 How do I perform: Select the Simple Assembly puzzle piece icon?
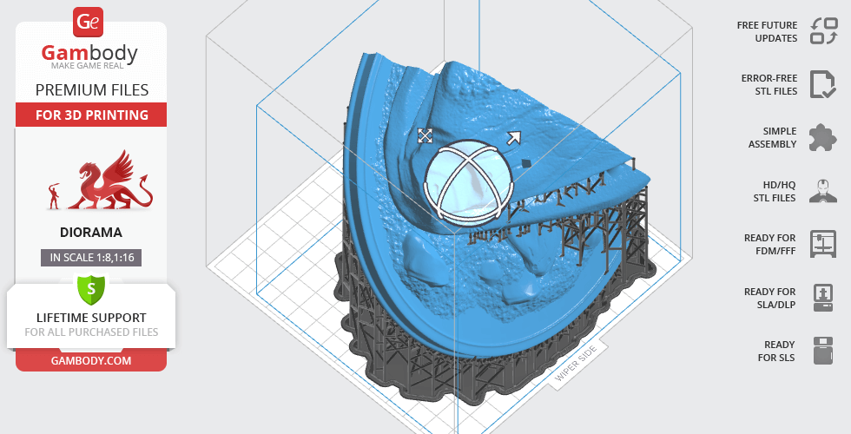822,137
